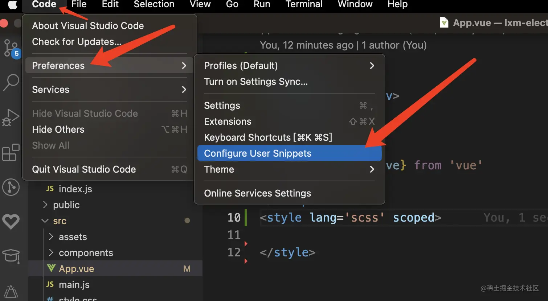The width and height of the screenshot is (548, 301).
Task: Open the heart icon view in activity bar
Action: (11, 222)
